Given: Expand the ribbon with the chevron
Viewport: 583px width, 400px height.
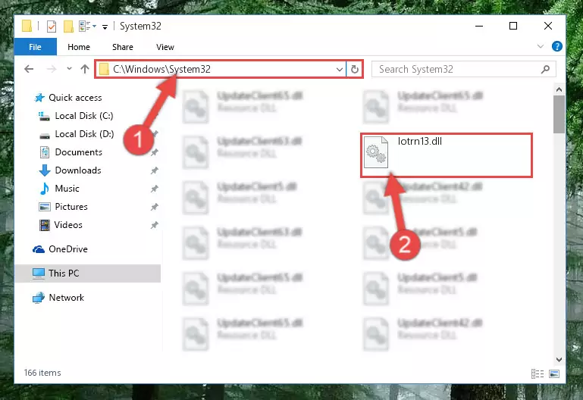Looking at the screenshot, I should point(541,46).
